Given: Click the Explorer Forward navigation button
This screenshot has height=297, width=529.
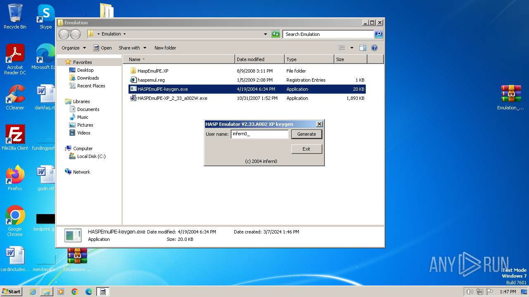Looking at the screenshot, I should 75,34.
